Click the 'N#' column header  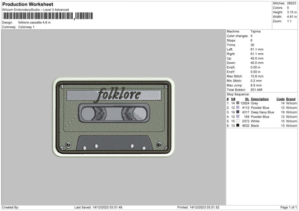(233, 99)
